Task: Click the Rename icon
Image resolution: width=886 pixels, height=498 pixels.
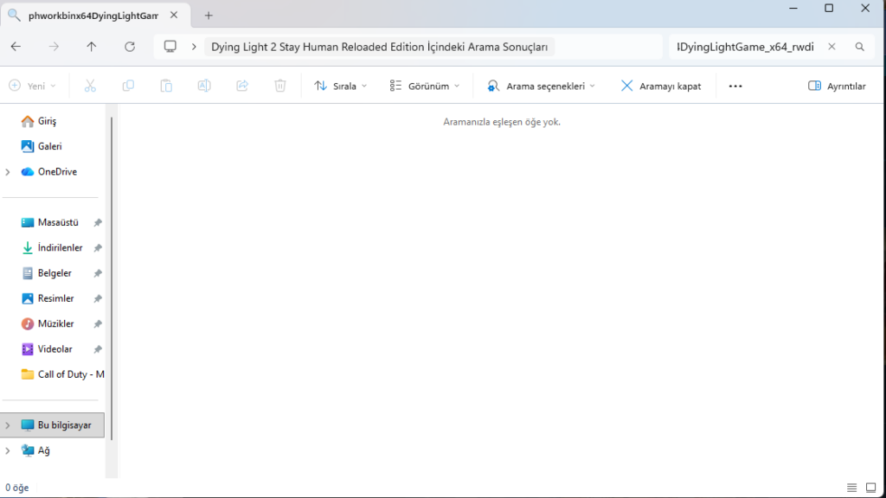Action: (x=204, y=86)
